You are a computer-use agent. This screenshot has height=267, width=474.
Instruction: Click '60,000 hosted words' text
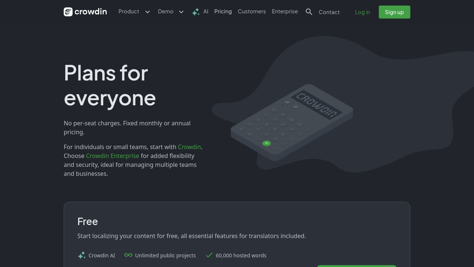tap(241, 256)
